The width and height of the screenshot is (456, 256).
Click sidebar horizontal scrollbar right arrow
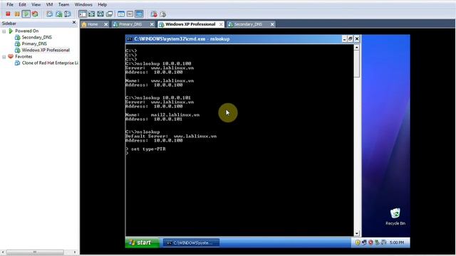point(75,252)
